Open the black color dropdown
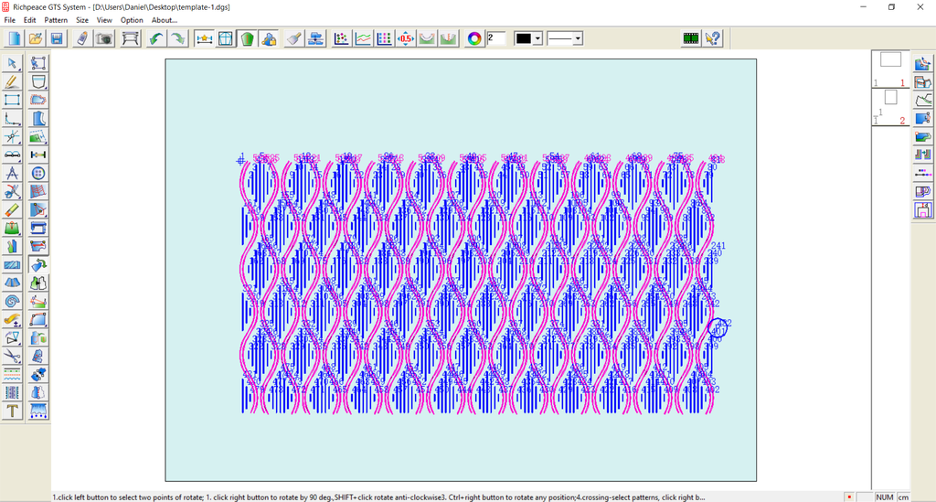Image resolution: width=936 pixels, height=502 pixels. point(537,38)
